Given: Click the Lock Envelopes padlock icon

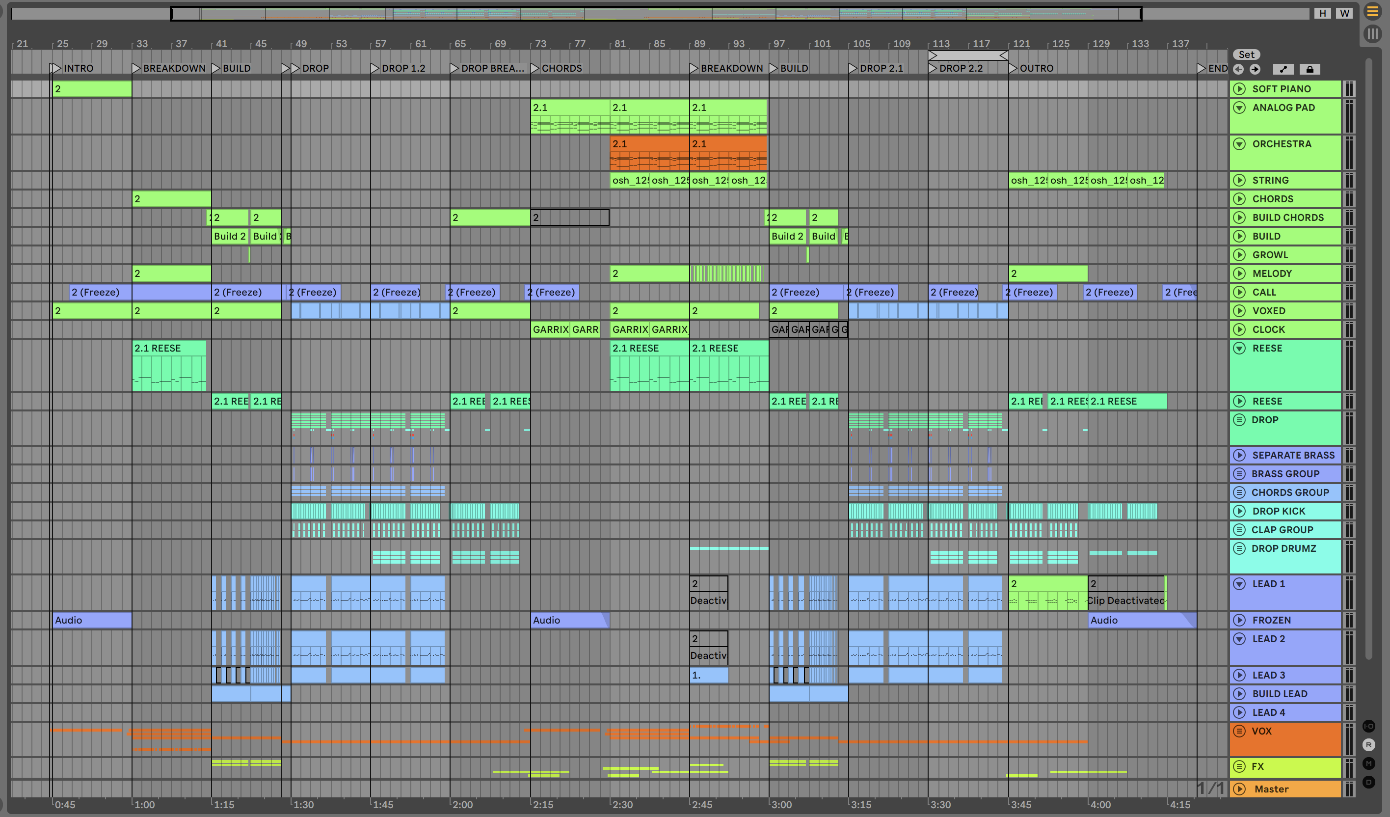Looking at the screenshot, I should 1310,69.
